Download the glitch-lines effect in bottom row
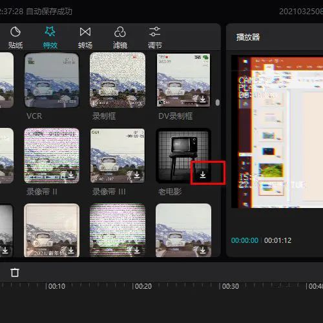323x323 pixels. (137, 250)
